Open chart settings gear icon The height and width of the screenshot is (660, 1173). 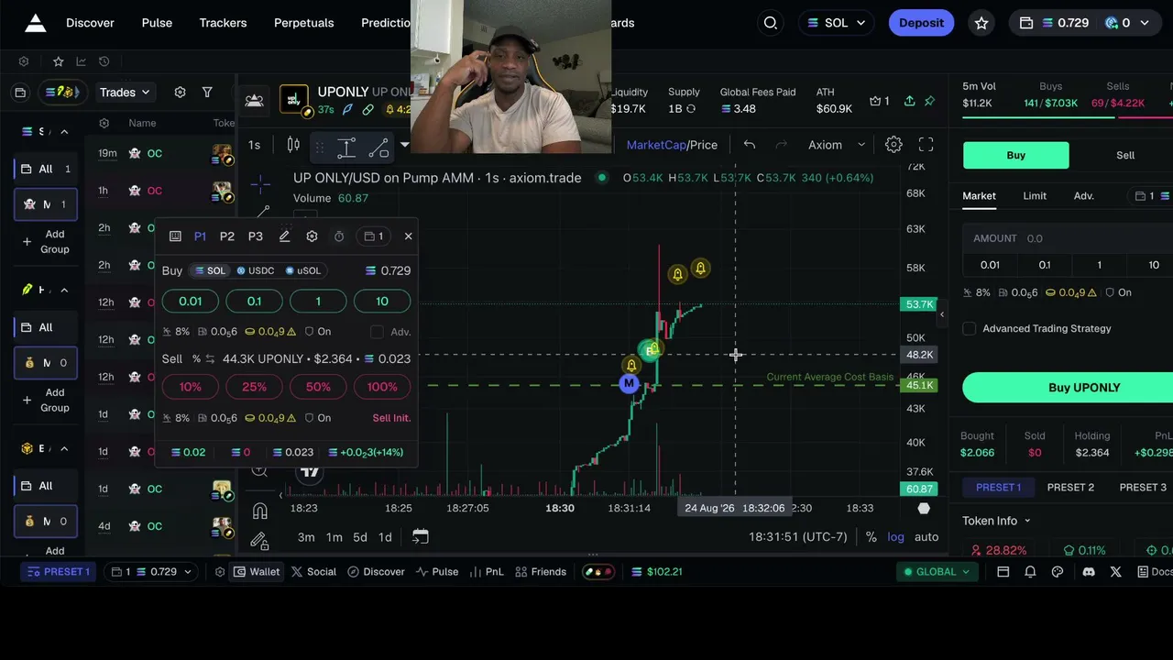893,145
